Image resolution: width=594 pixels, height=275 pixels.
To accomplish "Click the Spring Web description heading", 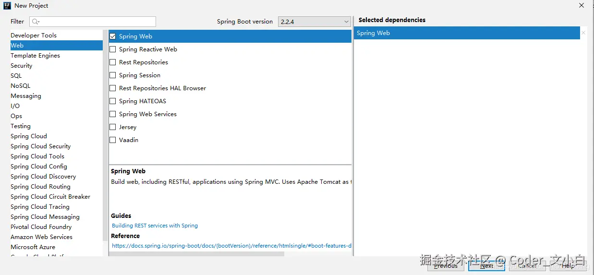I will point(128,171).
